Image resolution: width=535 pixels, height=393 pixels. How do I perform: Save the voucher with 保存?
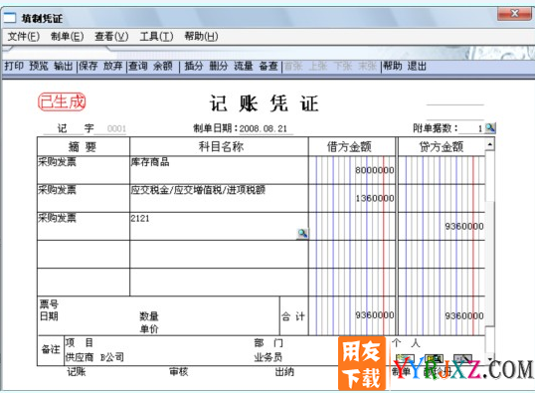point(89,66)
